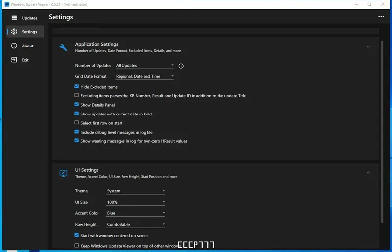
Task: Click the Number of Updates label
Action: 93,65
